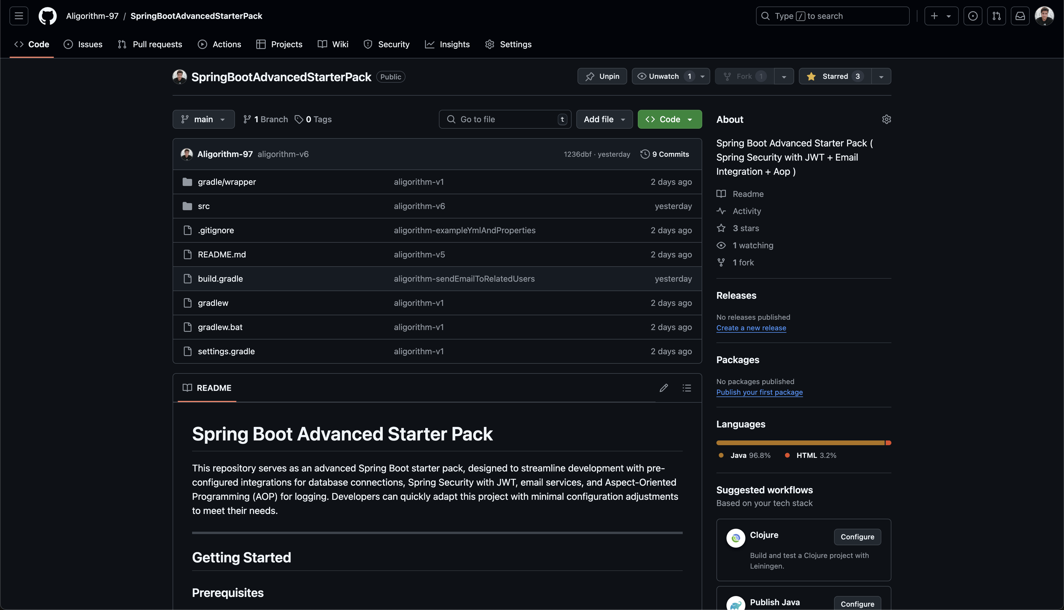Unpin the repository
The image size is (1064, 610).
pyautogui.click(x=602, y=76)
